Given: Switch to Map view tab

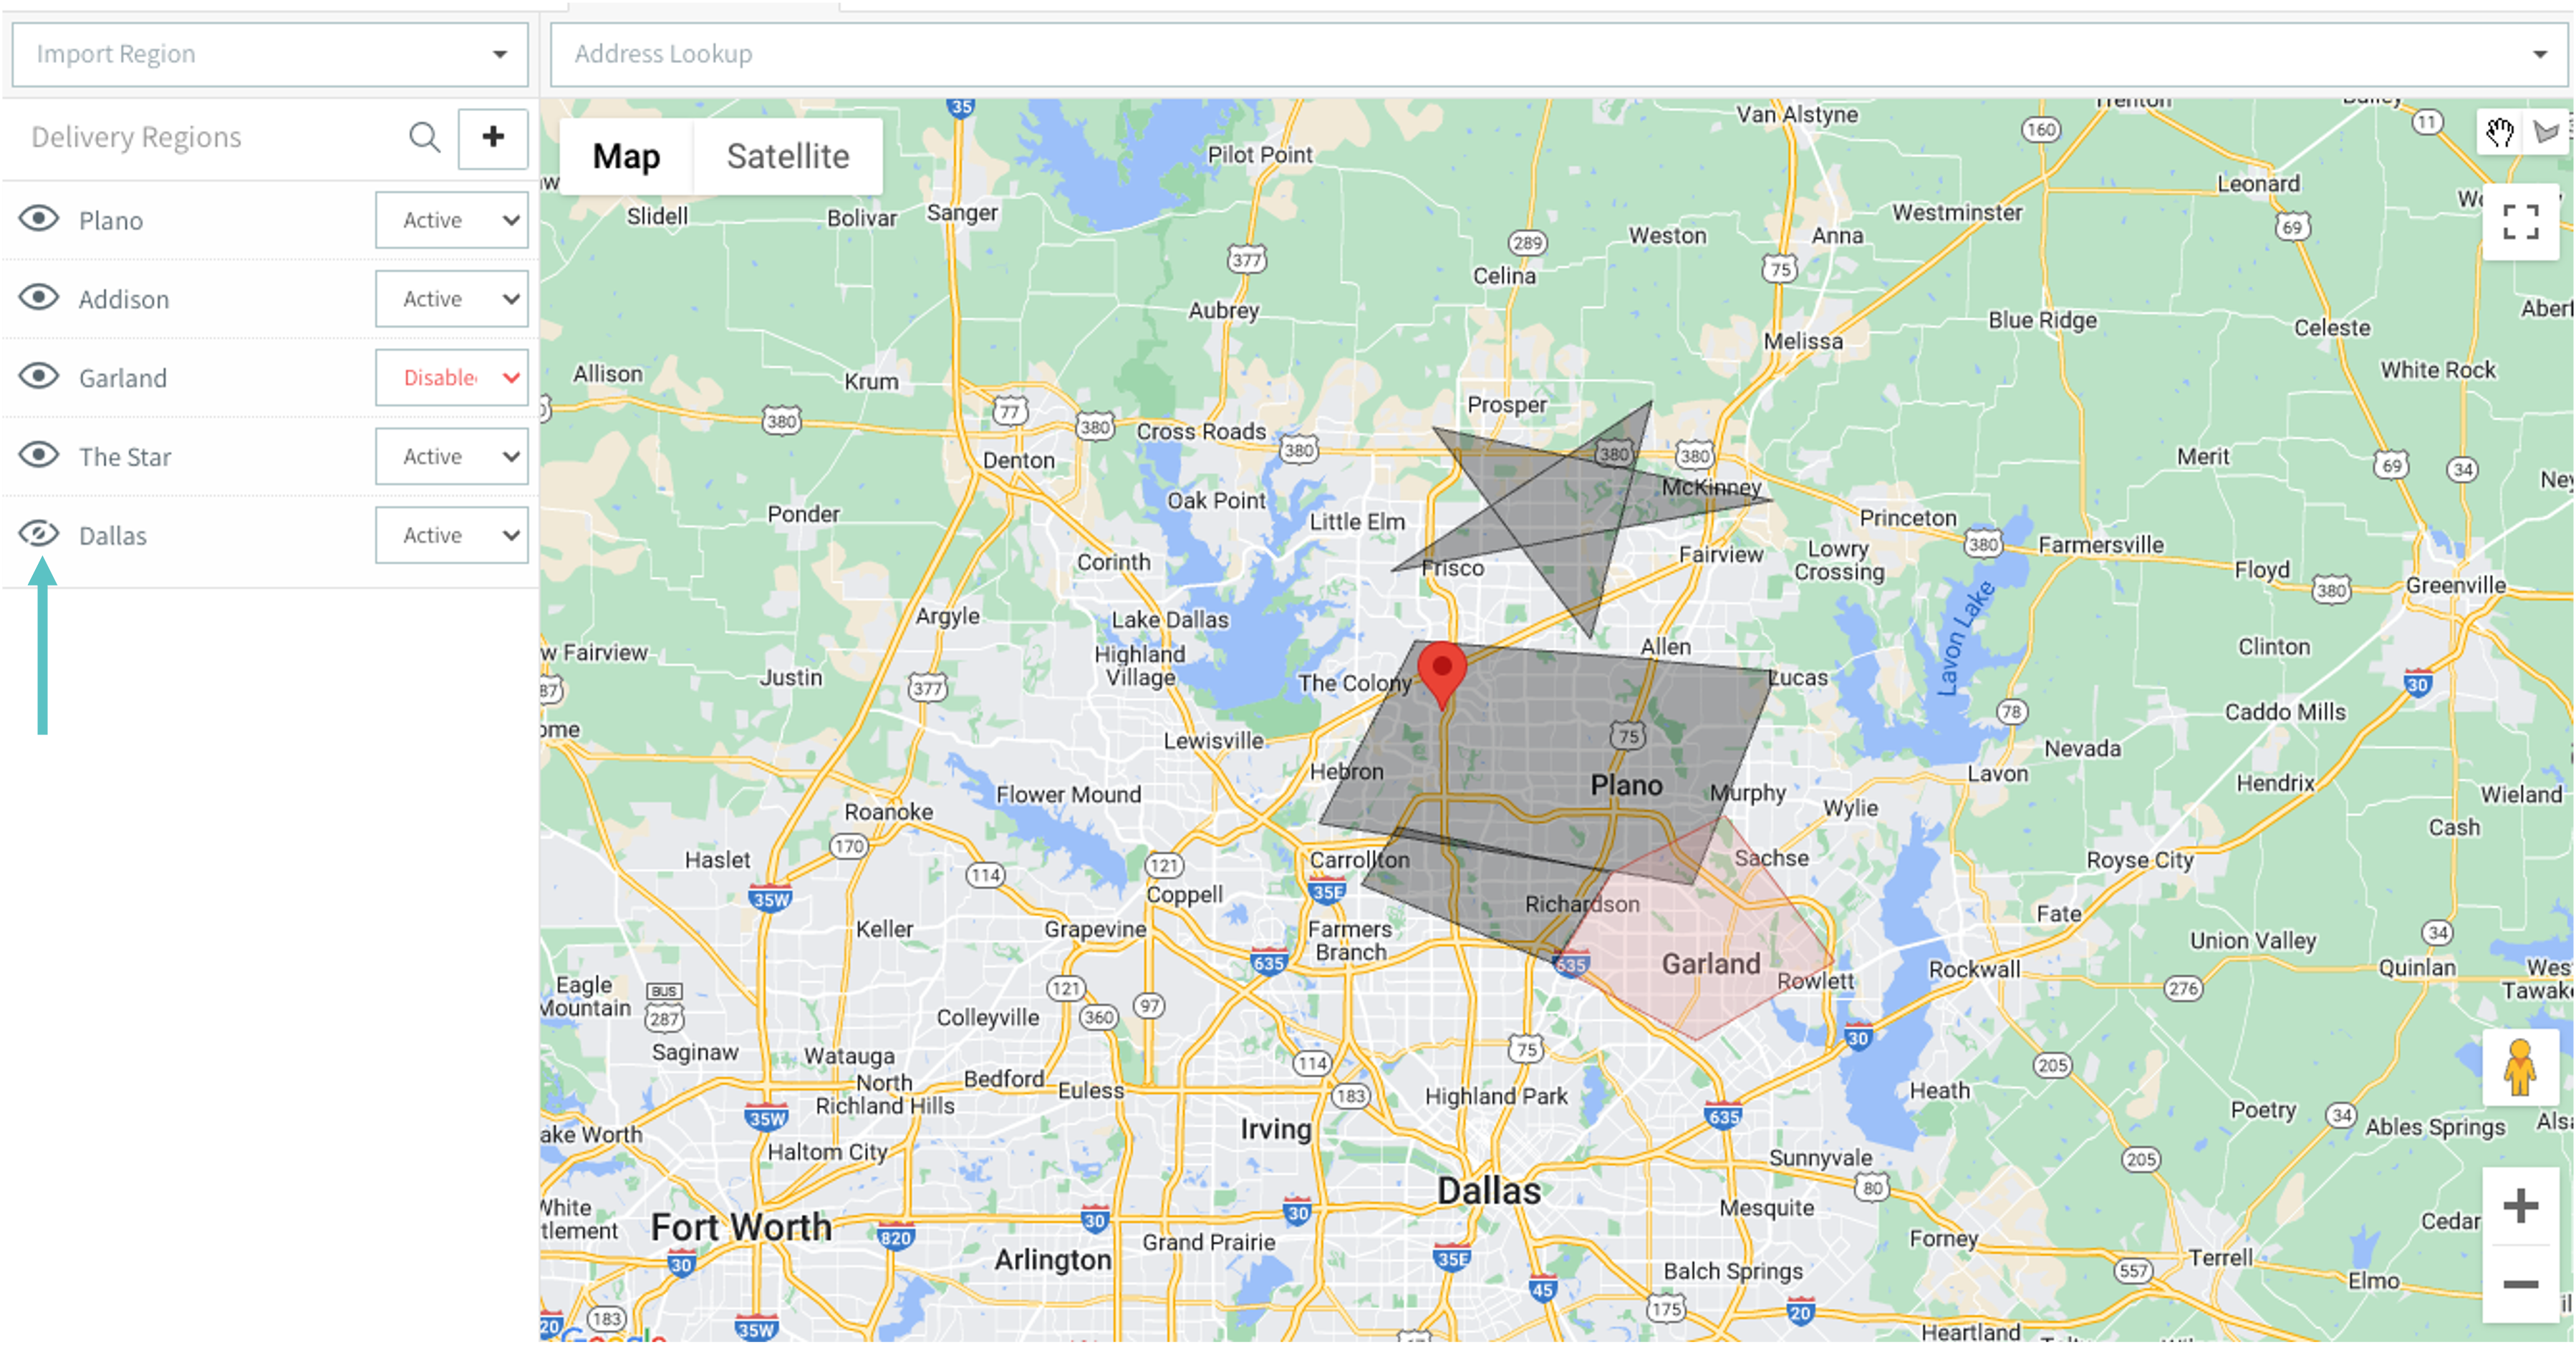Looking at the screenshot, I should coord(626,157).
